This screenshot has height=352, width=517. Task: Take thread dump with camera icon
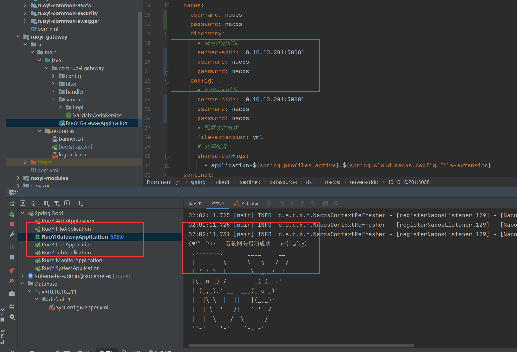pyautogui.click(x=12, y=294)
